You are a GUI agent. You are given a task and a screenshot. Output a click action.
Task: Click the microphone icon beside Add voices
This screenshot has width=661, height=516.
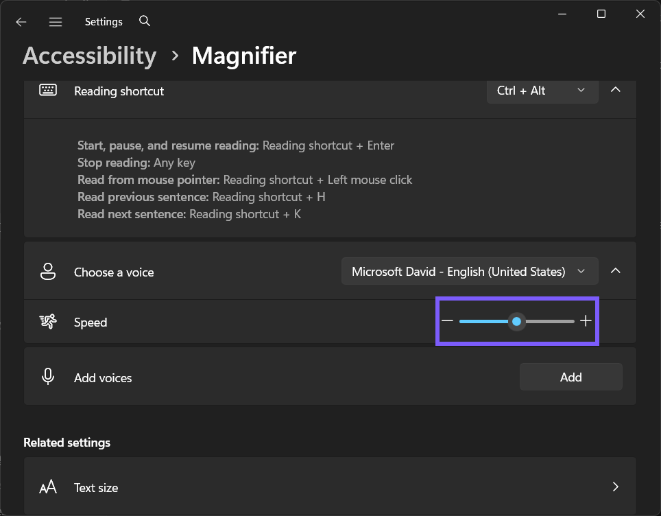tap(48, 376)
